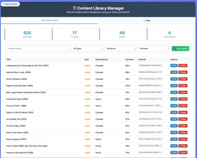Screen dimensions: 197x158
Task: Open the All Types filter dropdown
Action: click(87, 49)
